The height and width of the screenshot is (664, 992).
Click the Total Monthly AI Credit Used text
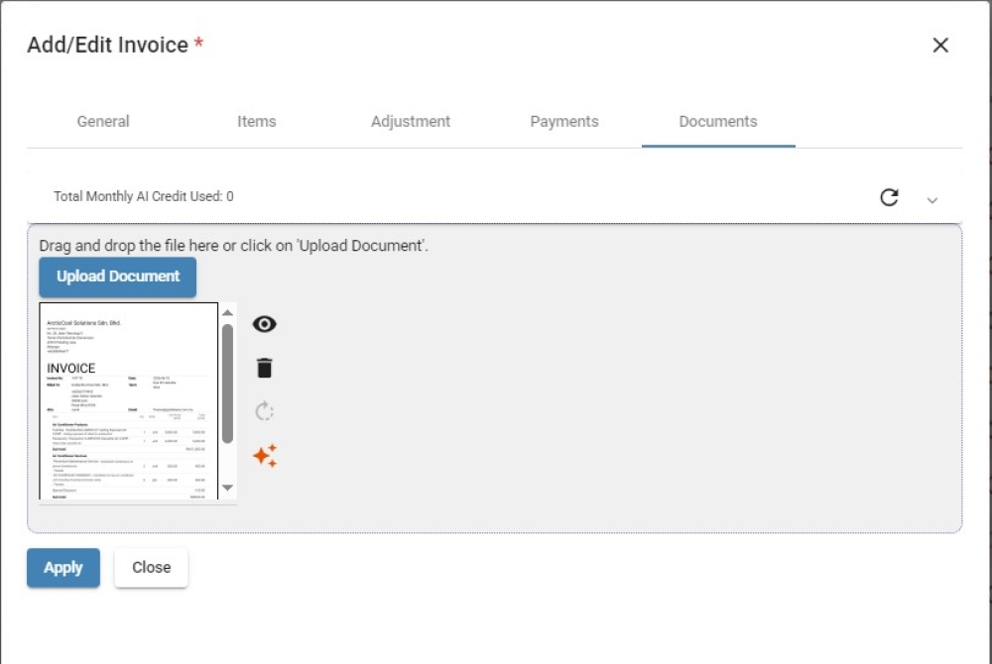[144, 196]
